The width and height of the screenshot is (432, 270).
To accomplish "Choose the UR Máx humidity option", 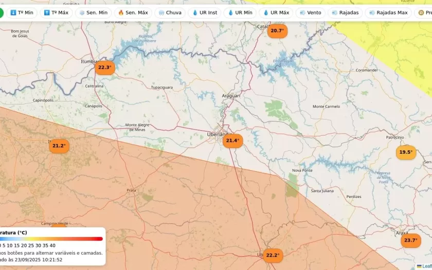I will [x=276, y=12].
